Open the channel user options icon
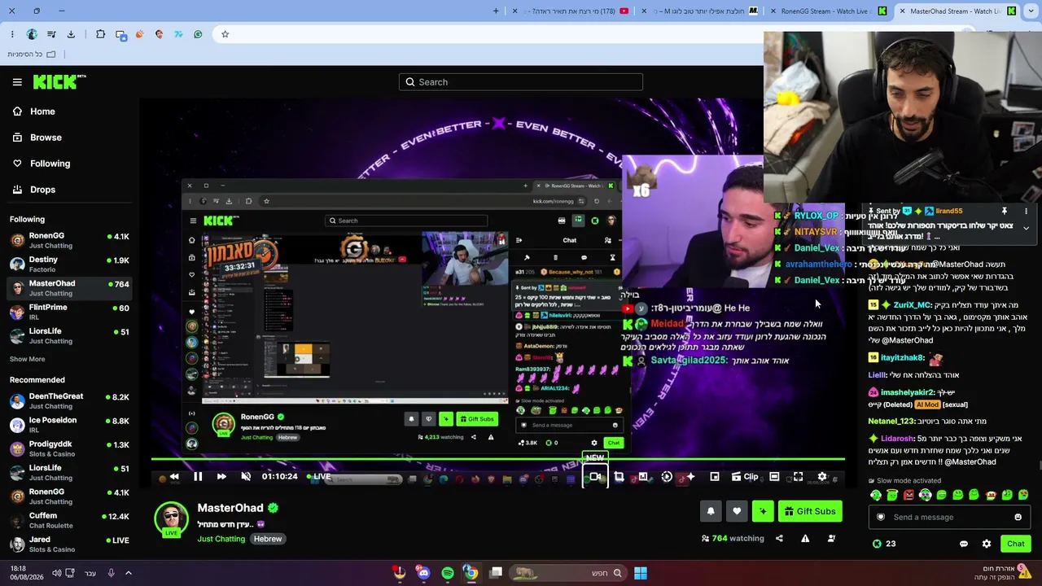The width and height of the screenshot is (1042, 586). tap(831, 539)
